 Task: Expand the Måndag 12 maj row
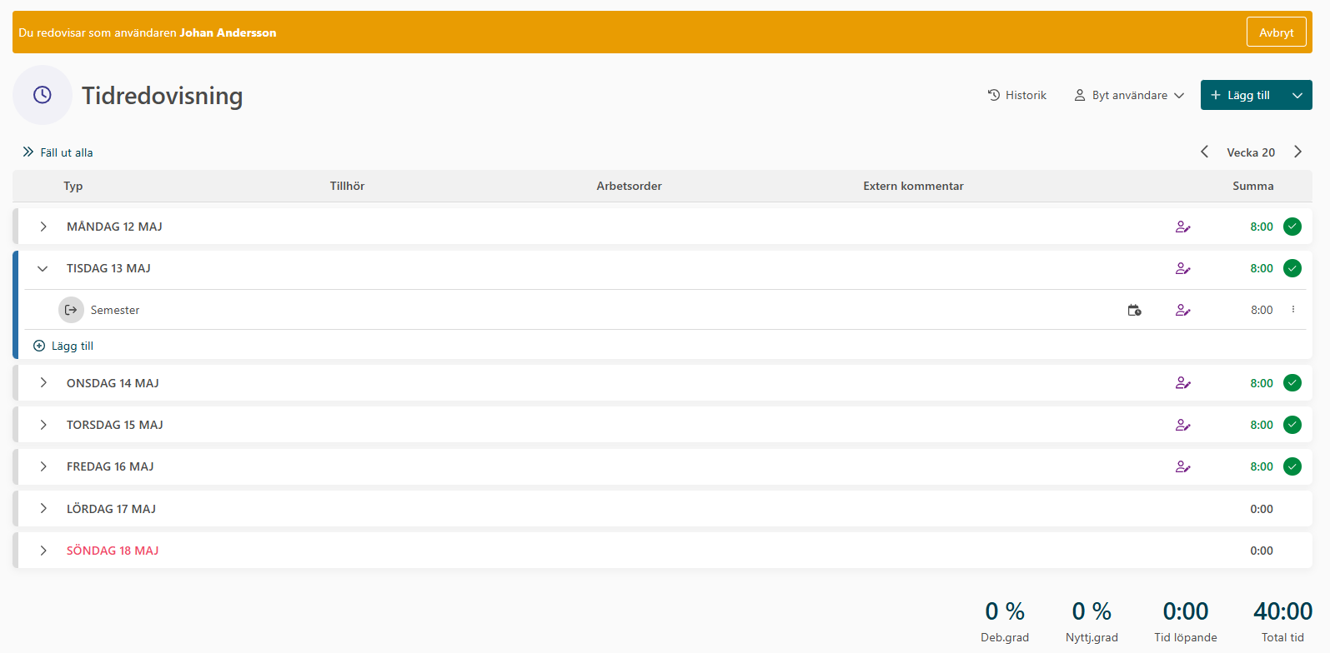point(43,227)
